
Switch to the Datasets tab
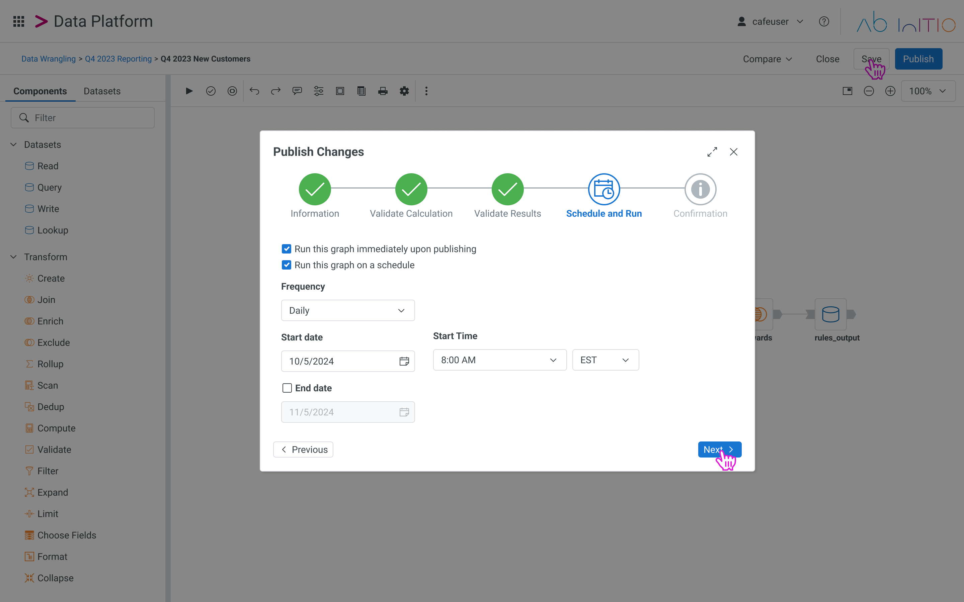click(102, 91)
